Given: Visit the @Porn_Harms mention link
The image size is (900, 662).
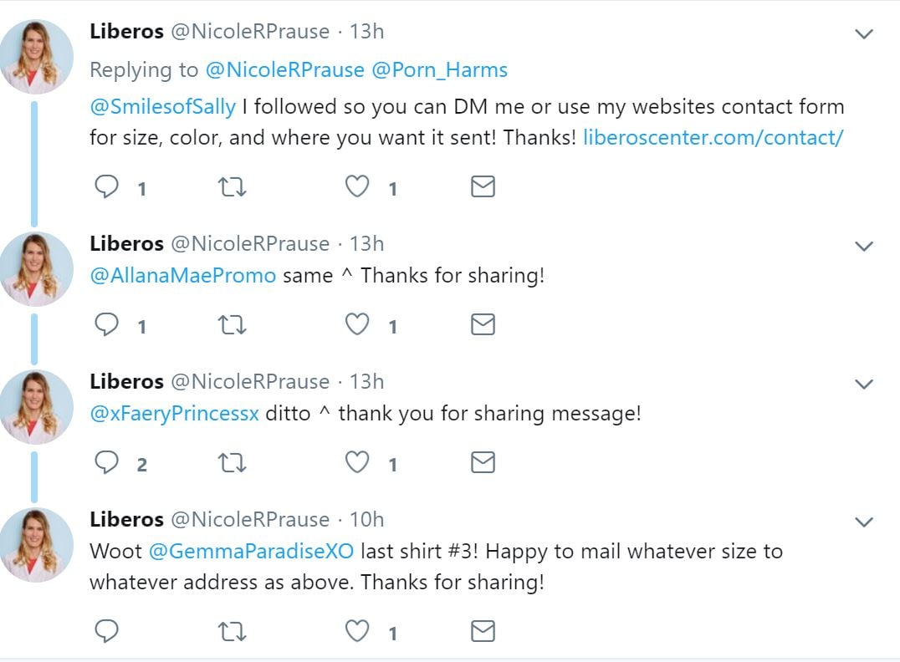Looking at the screenshot, I should pyautogui.click(x=439, y=70).
